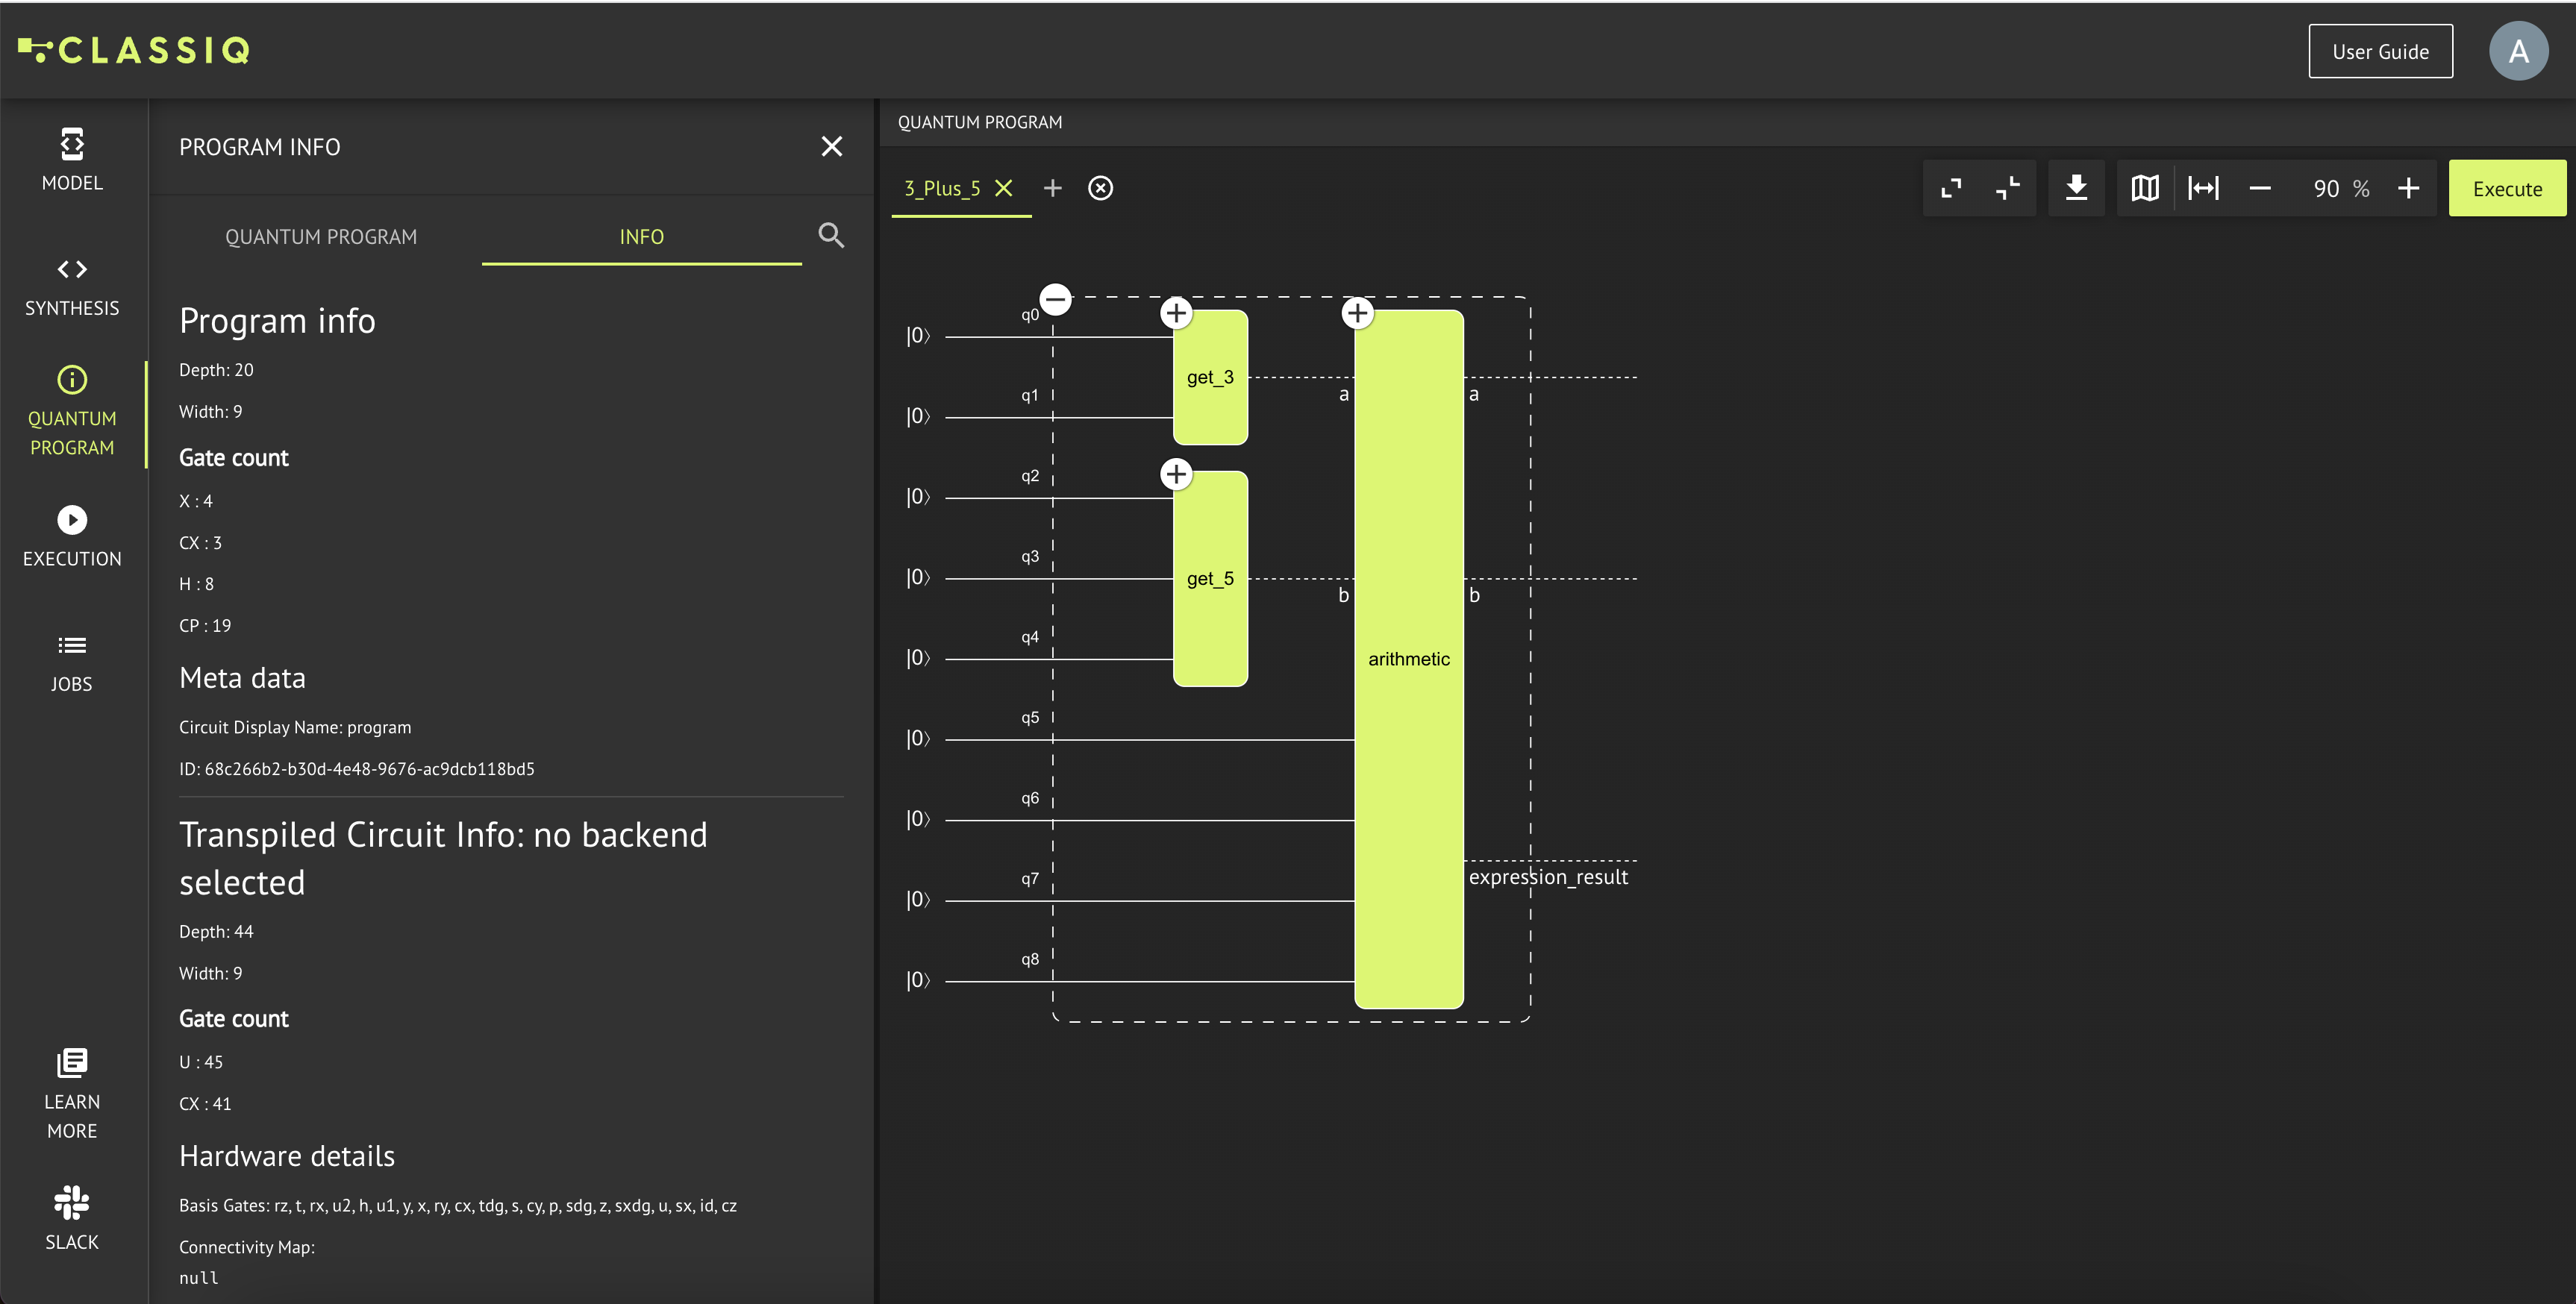The height and width of the screenshot is (1304, 2576).
Task: Toggle the minimap view icon
Action: click(x=2144, y=188)
